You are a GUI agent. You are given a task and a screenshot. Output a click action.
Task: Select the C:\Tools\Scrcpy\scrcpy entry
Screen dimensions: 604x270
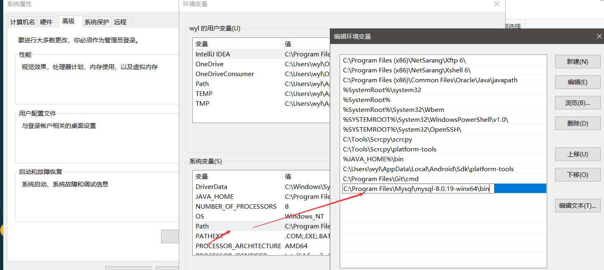(x=444, y=139)
